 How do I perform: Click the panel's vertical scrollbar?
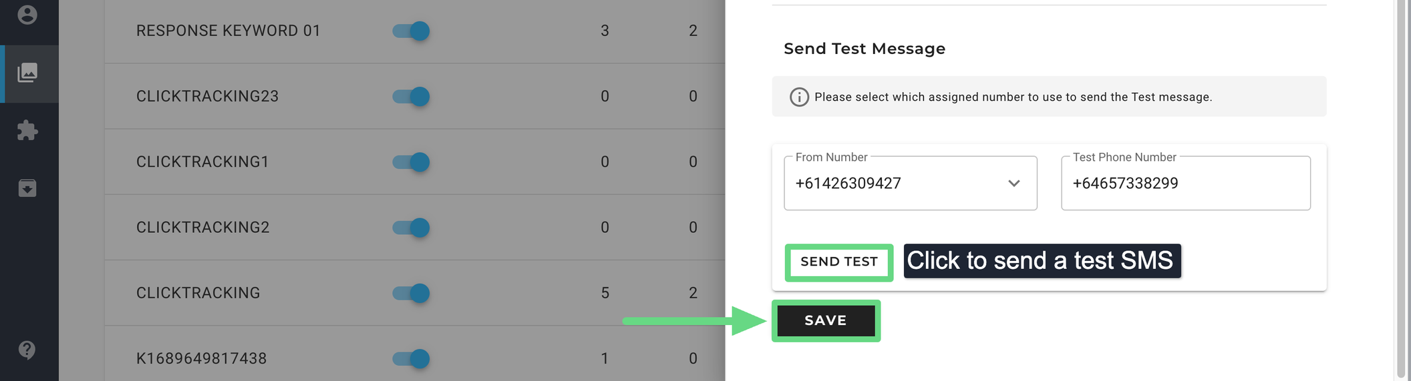[x=1402, y=187]
